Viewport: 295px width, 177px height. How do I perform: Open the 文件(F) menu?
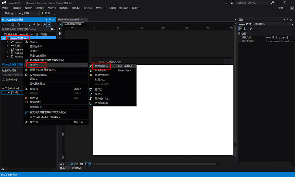point(5,8)
